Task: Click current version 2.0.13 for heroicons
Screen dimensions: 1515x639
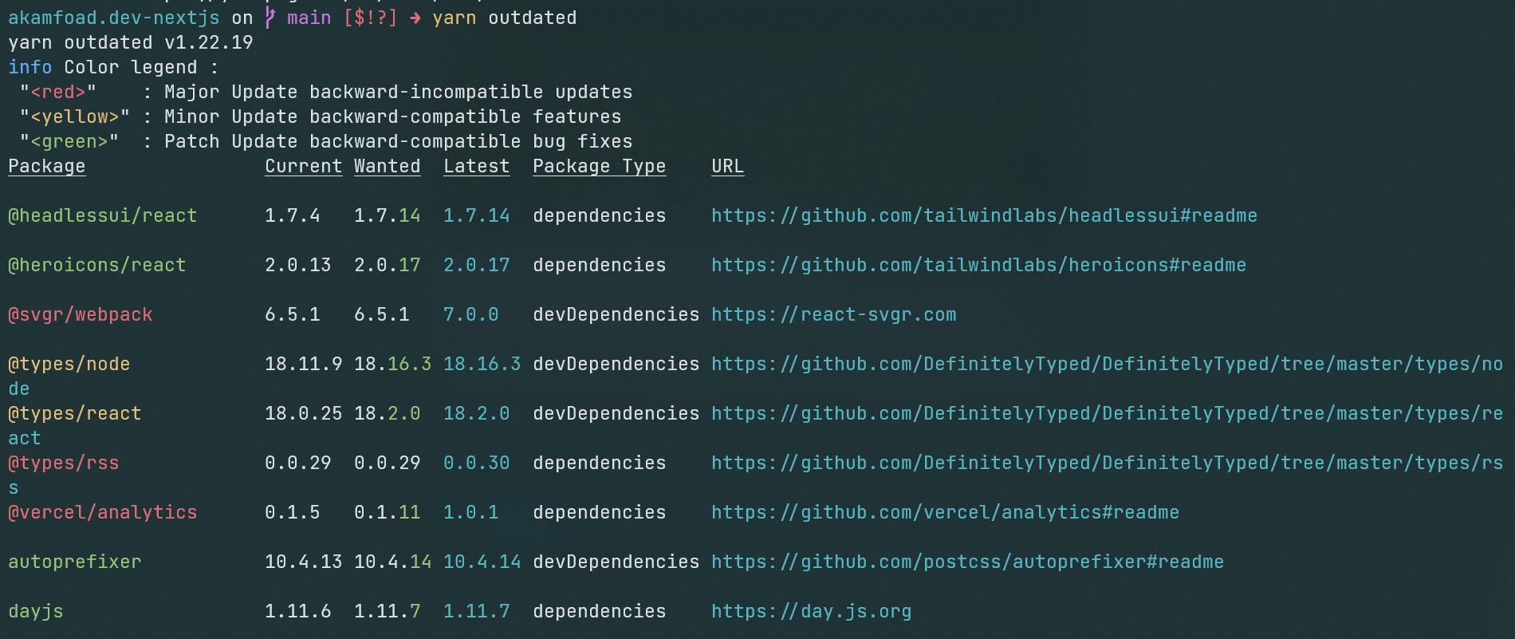Action: (298, 265)
